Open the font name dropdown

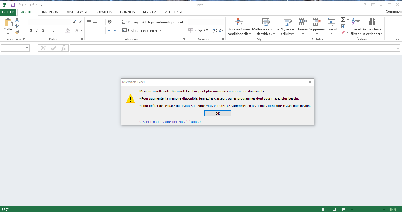coord(57,22)
